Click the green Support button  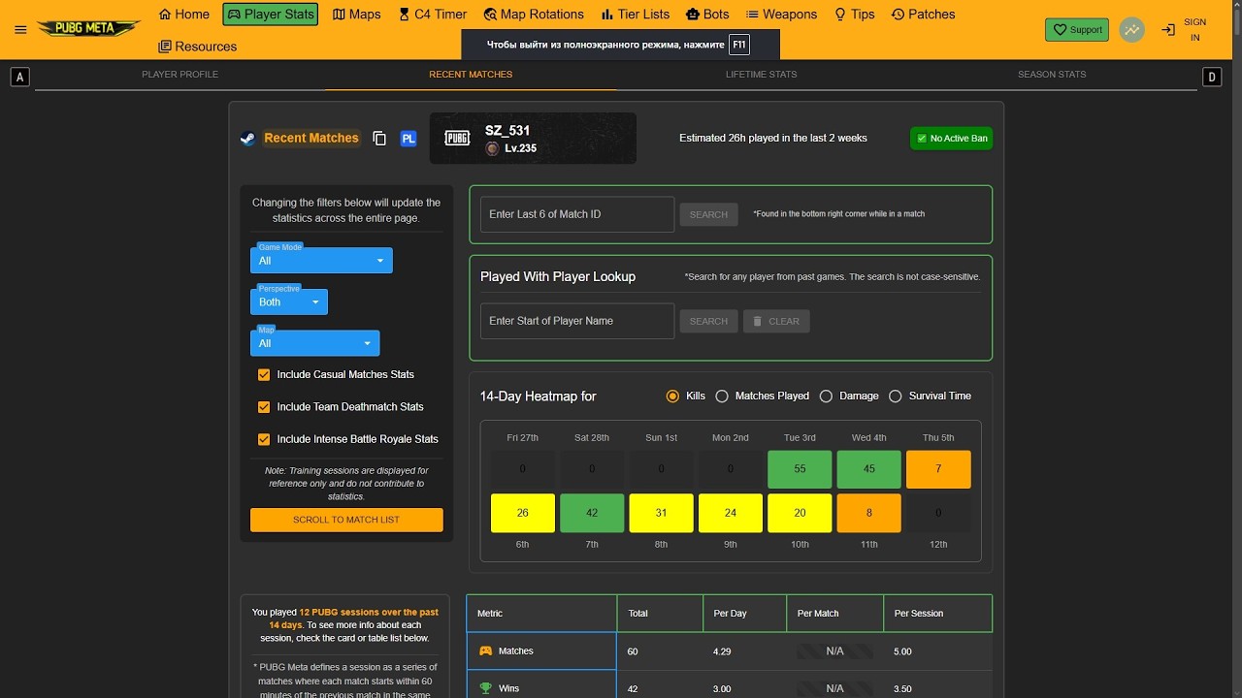coord(1077,30)
